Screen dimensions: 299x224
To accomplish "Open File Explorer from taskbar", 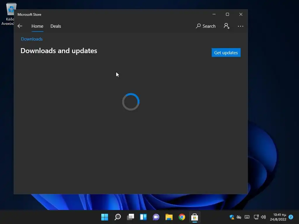I will tap(169, 217).
